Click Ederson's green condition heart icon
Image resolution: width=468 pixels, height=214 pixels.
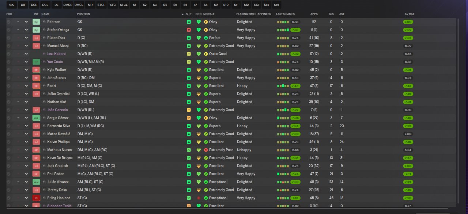click(199, 22)
